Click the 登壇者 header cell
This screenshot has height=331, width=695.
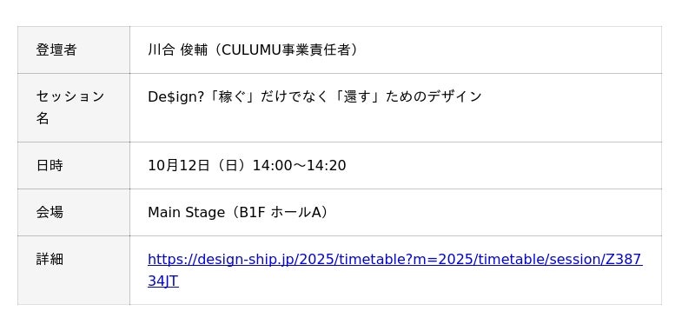click(74, 50)
